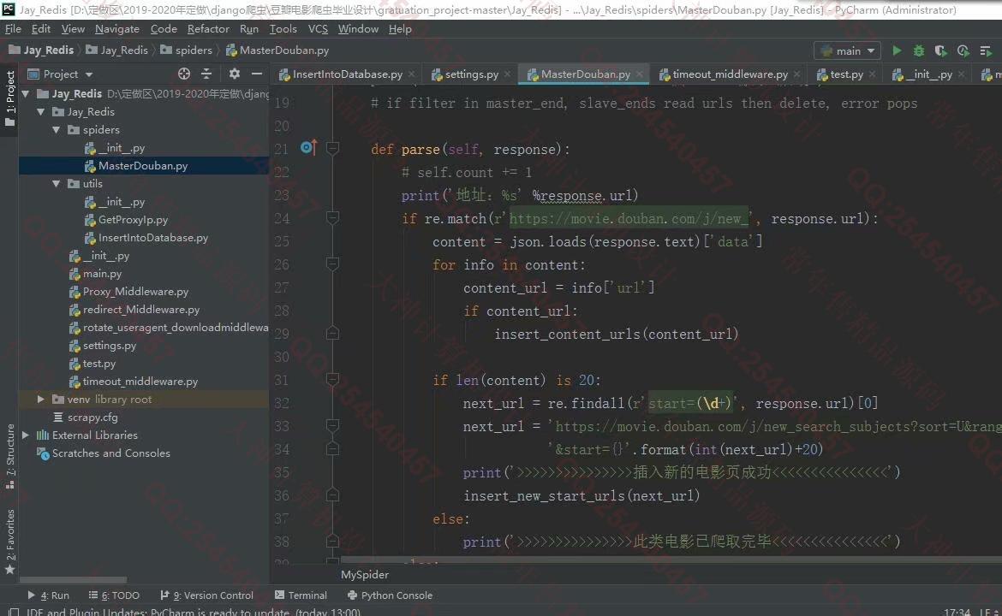1002x616 pixels.
Task: Select Scratches and Consoles
Action: point(111,453)
